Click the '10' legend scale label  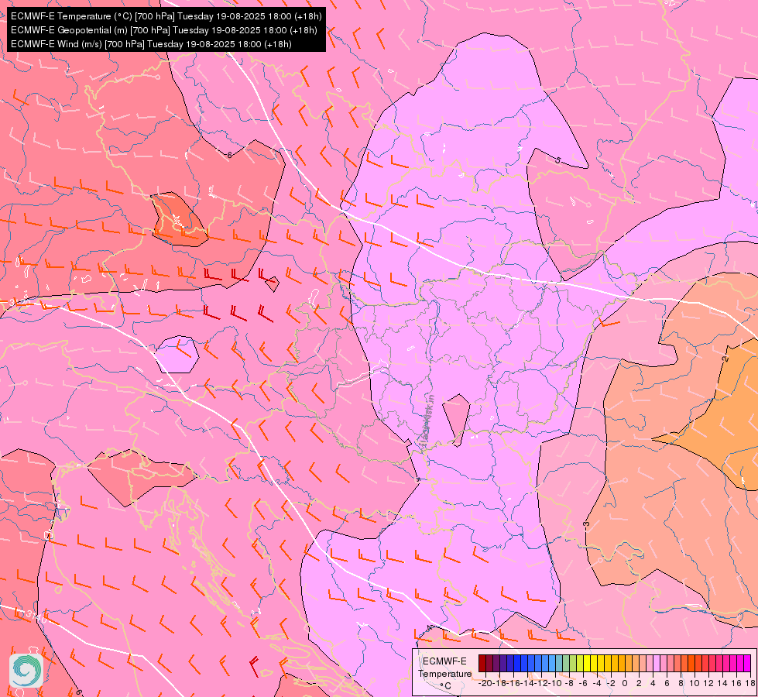click(695, 684)
